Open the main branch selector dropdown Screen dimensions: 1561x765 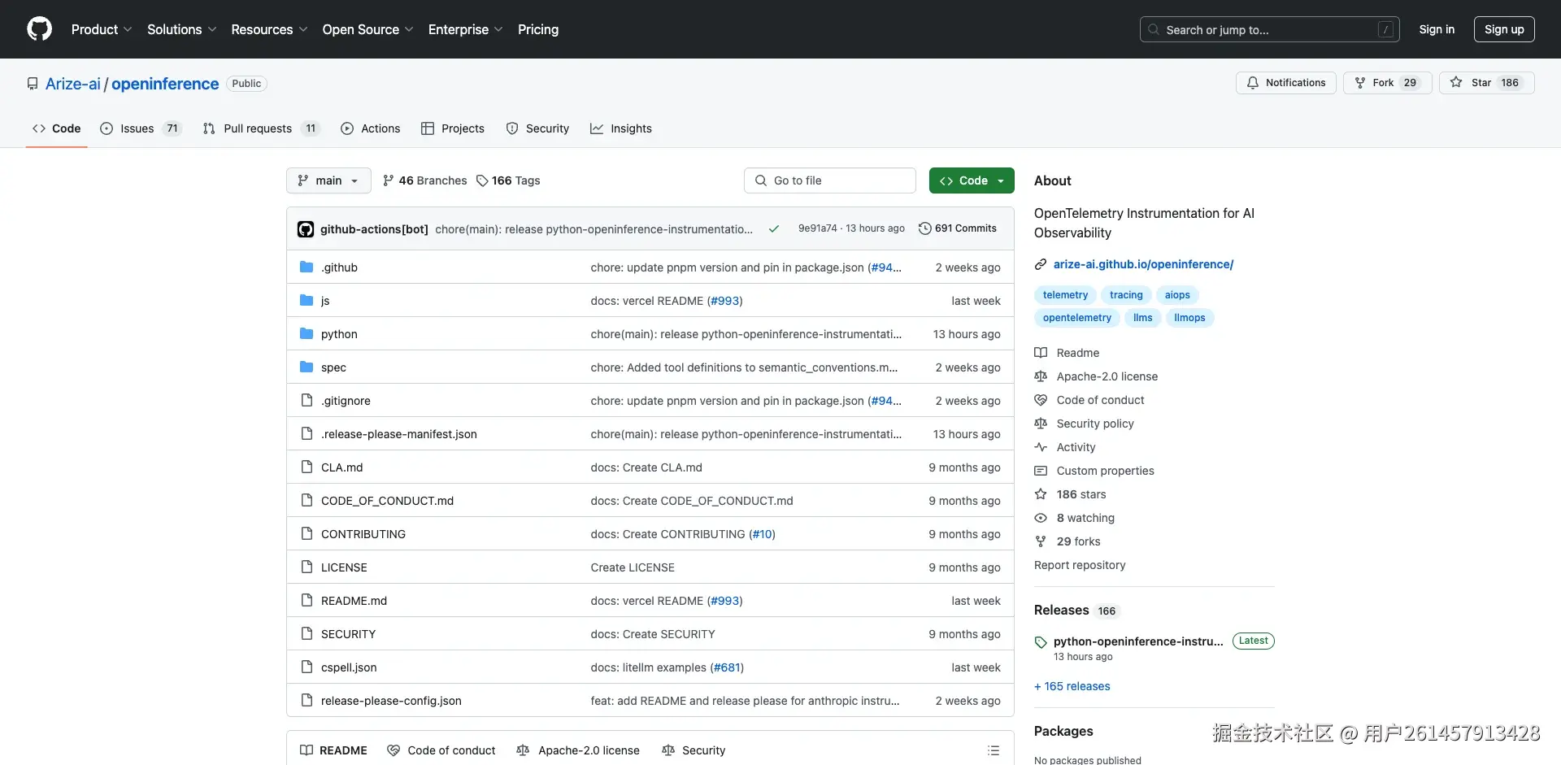point(328,180)
